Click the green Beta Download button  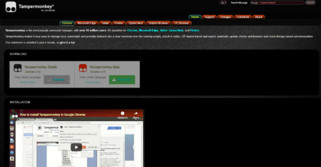tap(122, 80)
